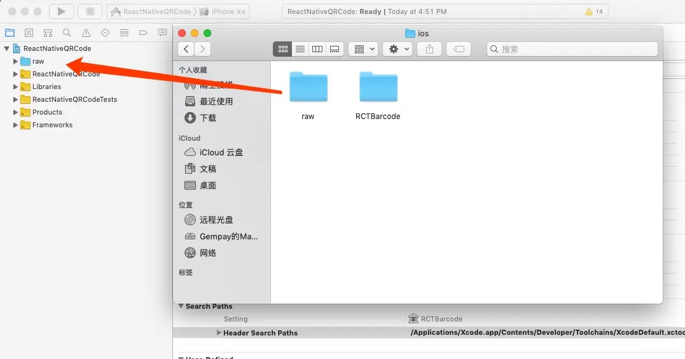
Task: Click the 个人收藏 sidebar heading
Action: tap(193, 70)
